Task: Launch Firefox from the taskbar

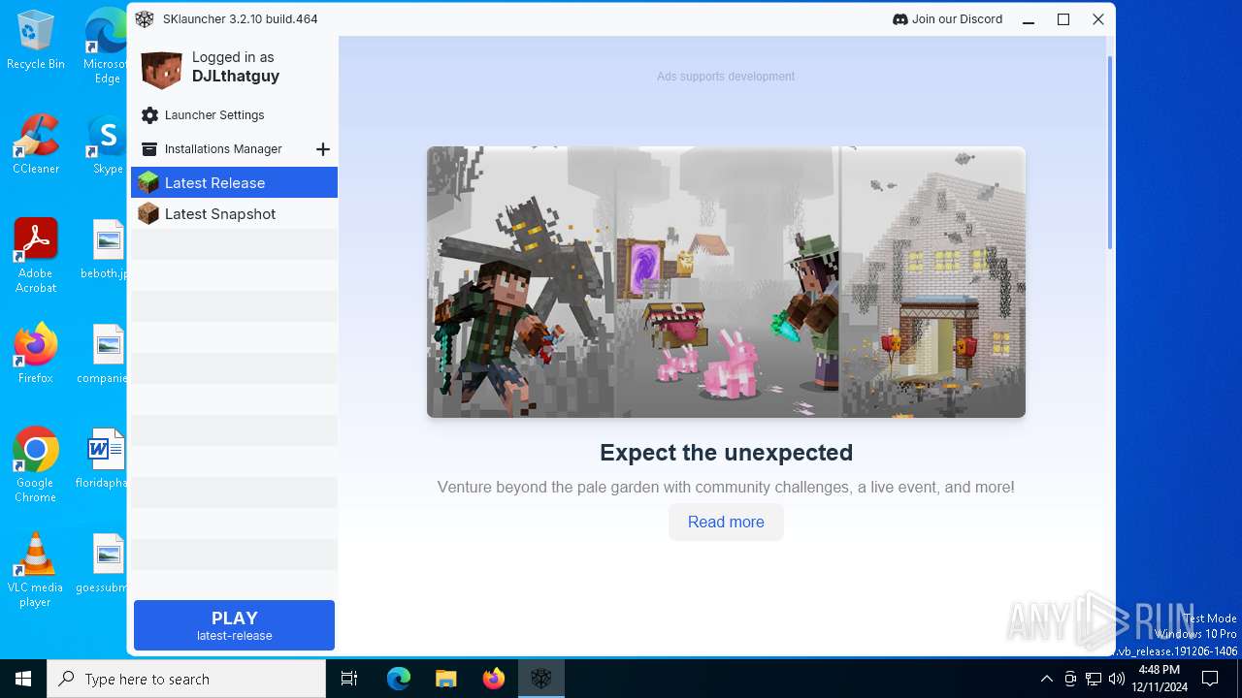Action: pyautogui.click(x=493, y=679)
